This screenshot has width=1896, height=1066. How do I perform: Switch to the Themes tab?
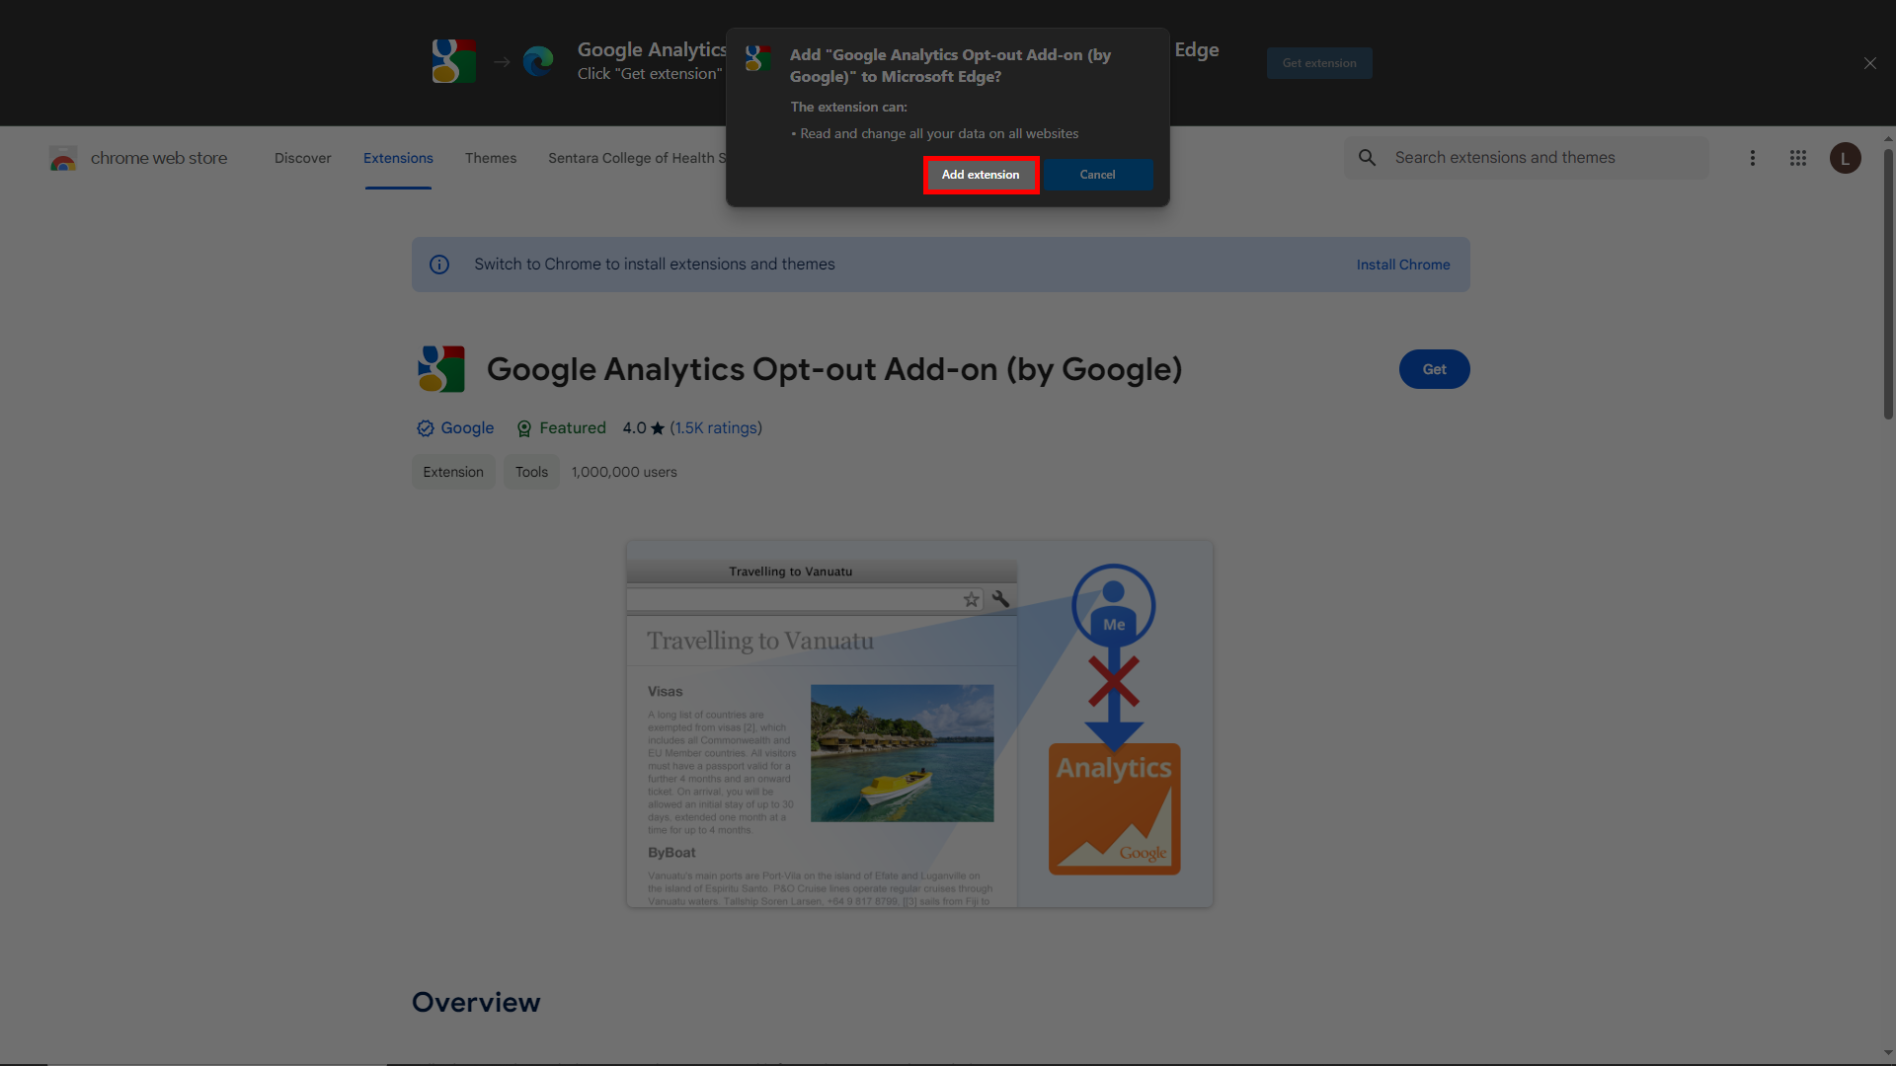coord(491,158)
